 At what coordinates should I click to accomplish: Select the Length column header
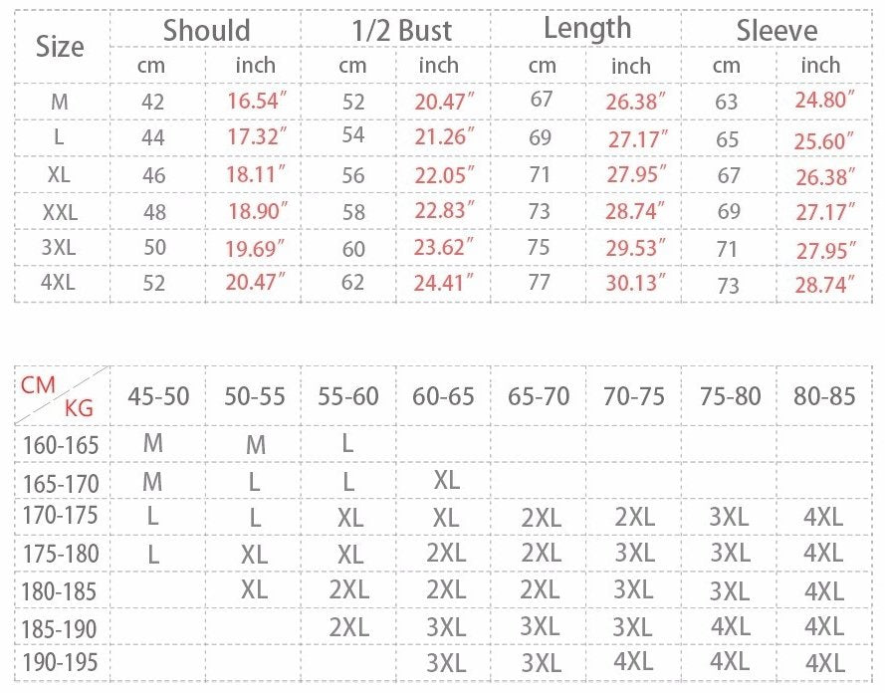pos(586,29)
